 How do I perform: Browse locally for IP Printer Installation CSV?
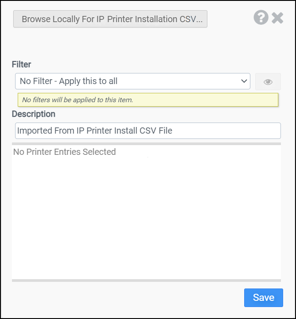coord(110,19)
